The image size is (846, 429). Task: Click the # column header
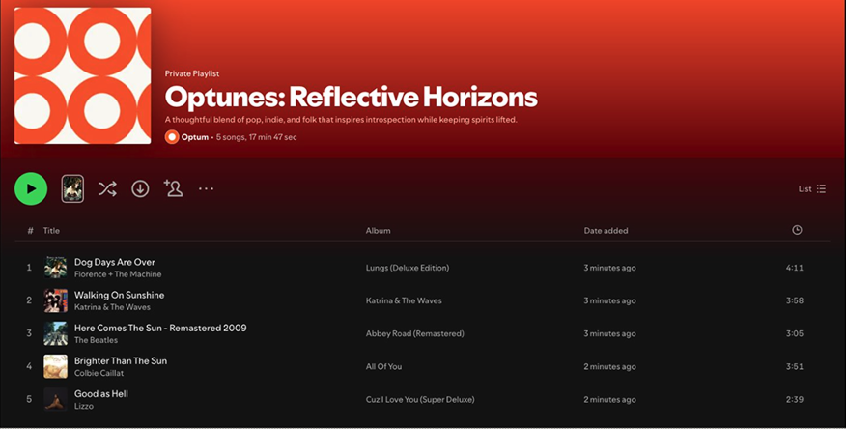(x=30, y=230)
